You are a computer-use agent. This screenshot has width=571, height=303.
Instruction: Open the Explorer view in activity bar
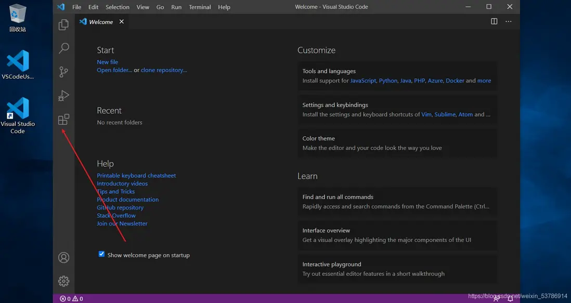point(63,25)
